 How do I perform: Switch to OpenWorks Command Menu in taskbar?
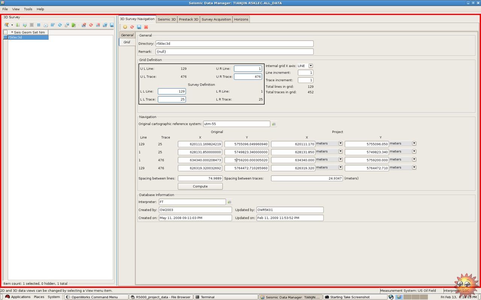click(x=97, y=297)
